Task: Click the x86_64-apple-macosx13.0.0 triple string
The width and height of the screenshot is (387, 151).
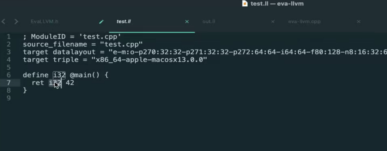Action: point(150,59)
